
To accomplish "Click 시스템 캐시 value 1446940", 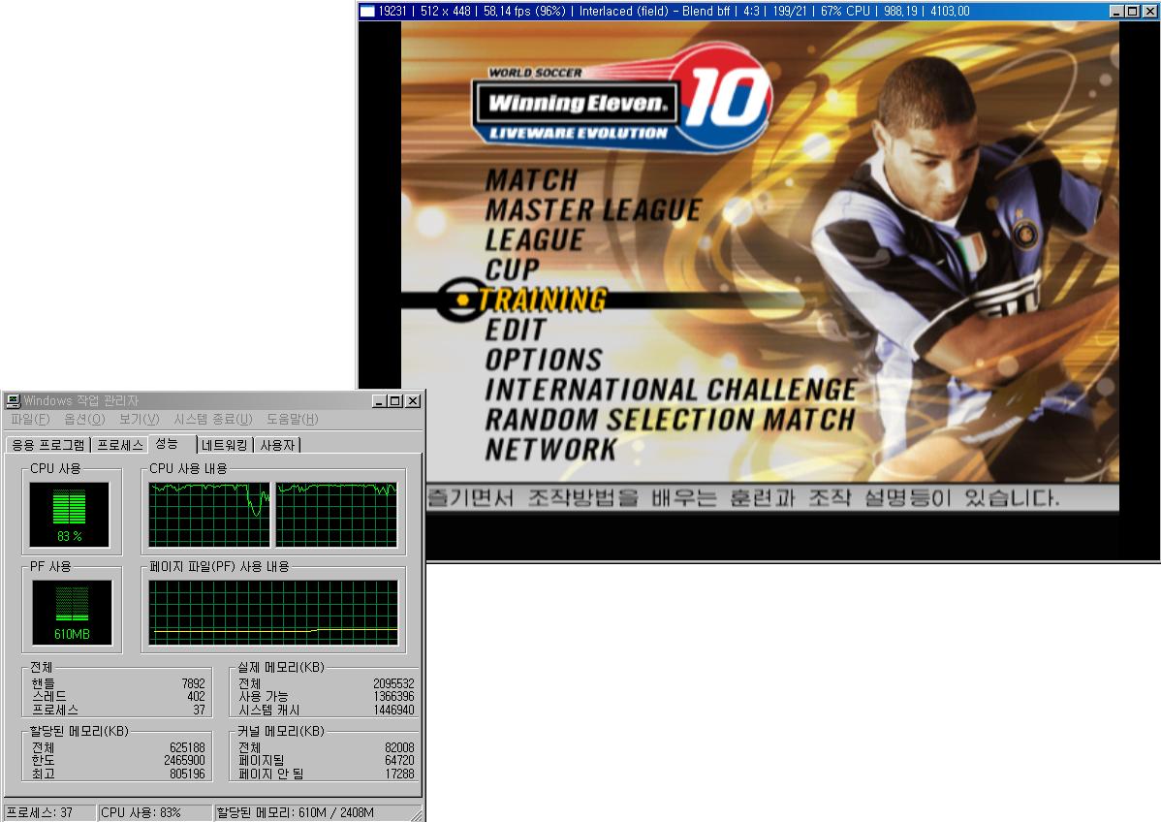I will tap(393, 710).
